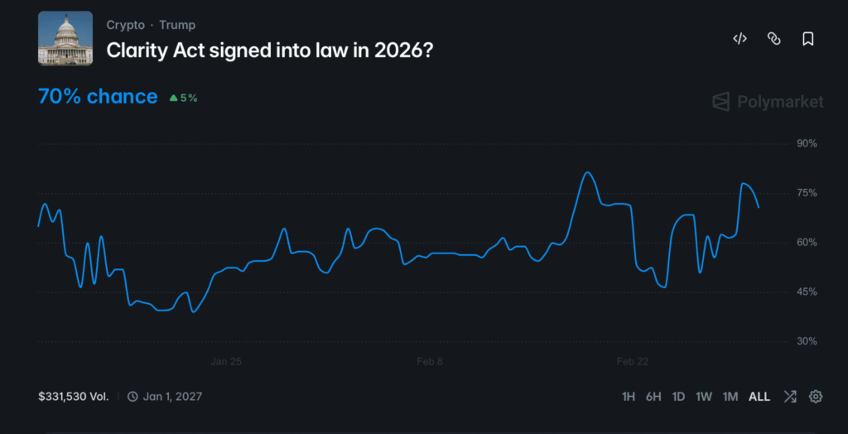Screen dimensions: 848x434
Task: Click the embed code icon
Action: point(740,39)
